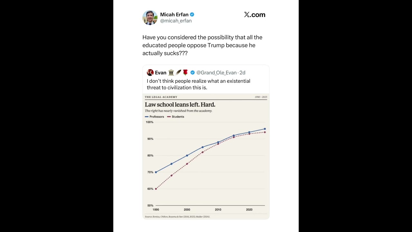Screen dimensions: 412x232
Task: Click the chart title 'Law school leans left. Hard.'
Action: tap(180, 104)
